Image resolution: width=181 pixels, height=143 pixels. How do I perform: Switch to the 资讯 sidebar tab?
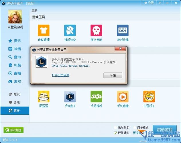[x=15, y=41]
